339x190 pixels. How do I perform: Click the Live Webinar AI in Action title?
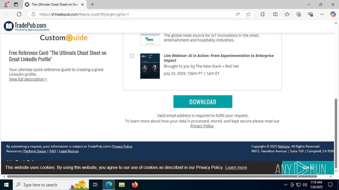pos(219,58)
